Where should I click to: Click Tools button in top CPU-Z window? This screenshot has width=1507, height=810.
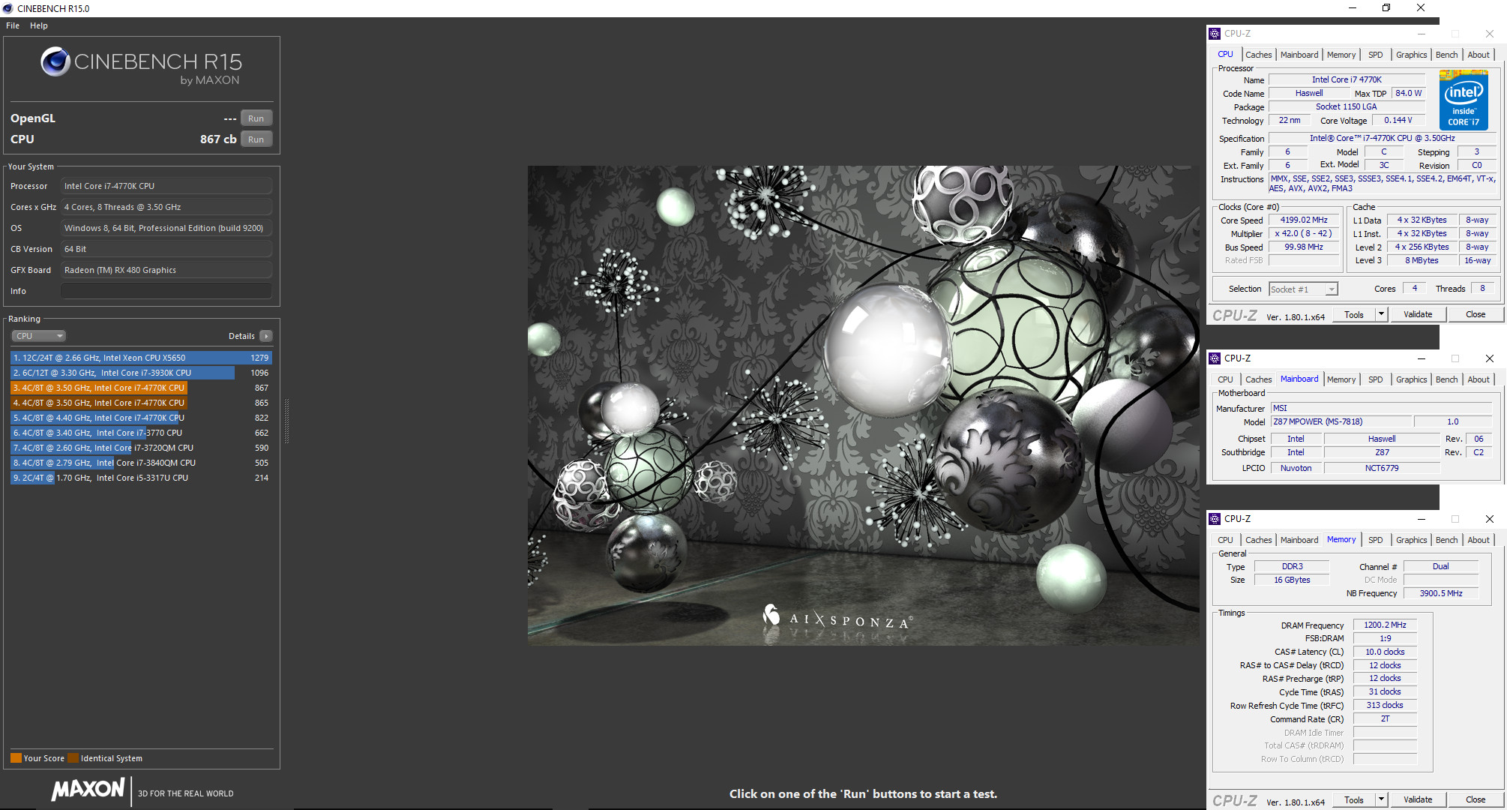1354,314
